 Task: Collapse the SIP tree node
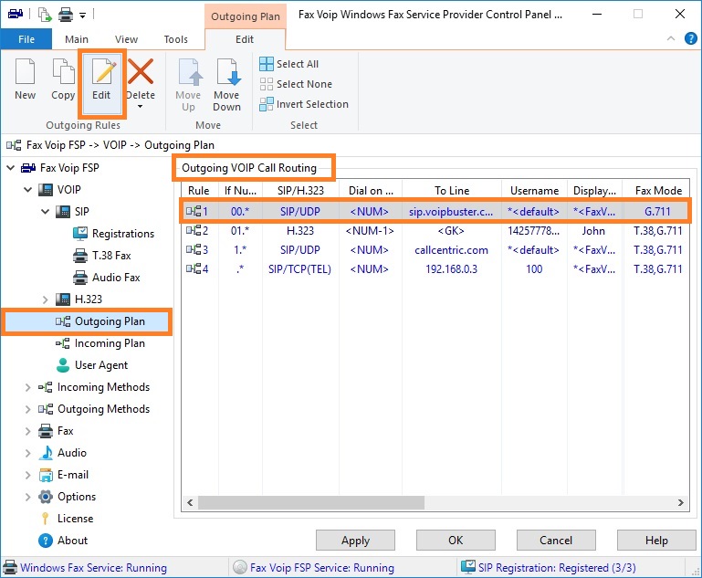(x=46, y=211)
